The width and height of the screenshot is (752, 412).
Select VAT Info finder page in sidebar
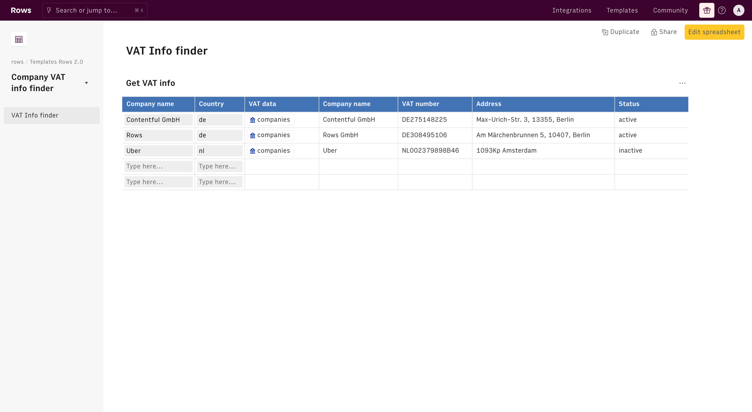(52, 115)
